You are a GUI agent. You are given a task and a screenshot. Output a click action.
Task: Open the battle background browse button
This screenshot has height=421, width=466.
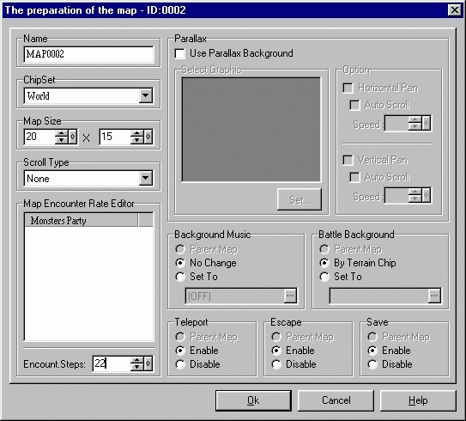(434, 296)
